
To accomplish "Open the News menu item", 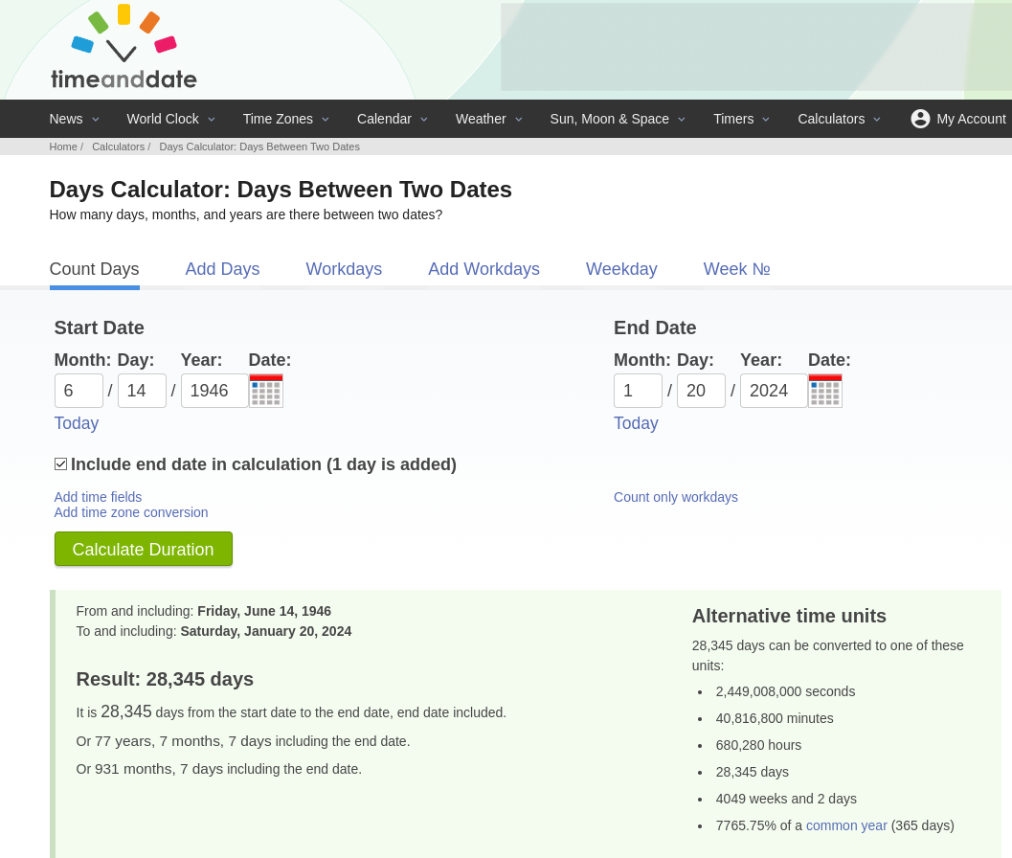I will 66,119.
